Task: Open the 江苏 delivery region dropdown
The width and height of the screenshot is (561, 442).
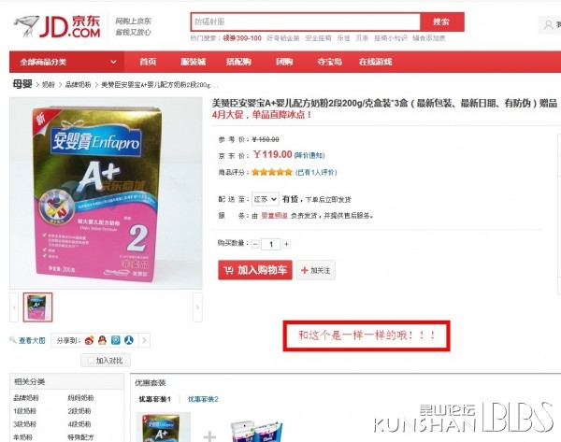Action: pos(266,199)
